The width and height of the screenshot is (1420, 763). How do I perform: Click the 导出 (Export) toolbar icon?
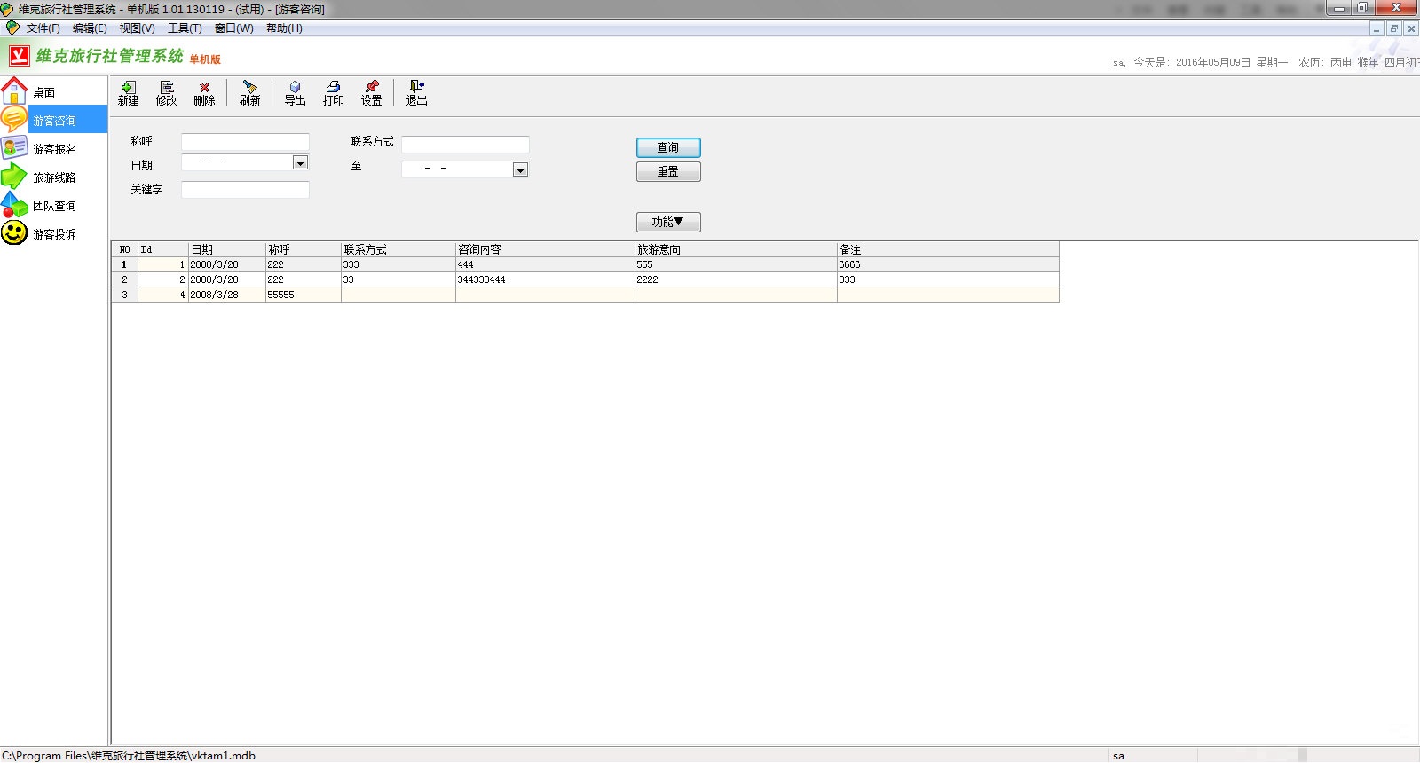[x=296, y=93]
